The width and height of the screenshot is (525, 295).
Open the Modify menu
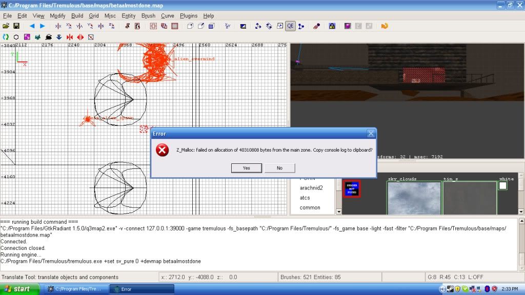(57, 16)
